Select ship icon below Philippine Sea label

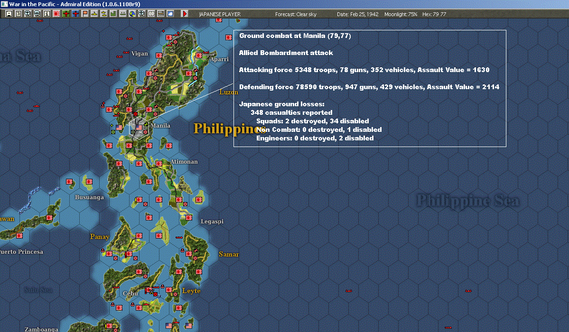pos(468,290)
